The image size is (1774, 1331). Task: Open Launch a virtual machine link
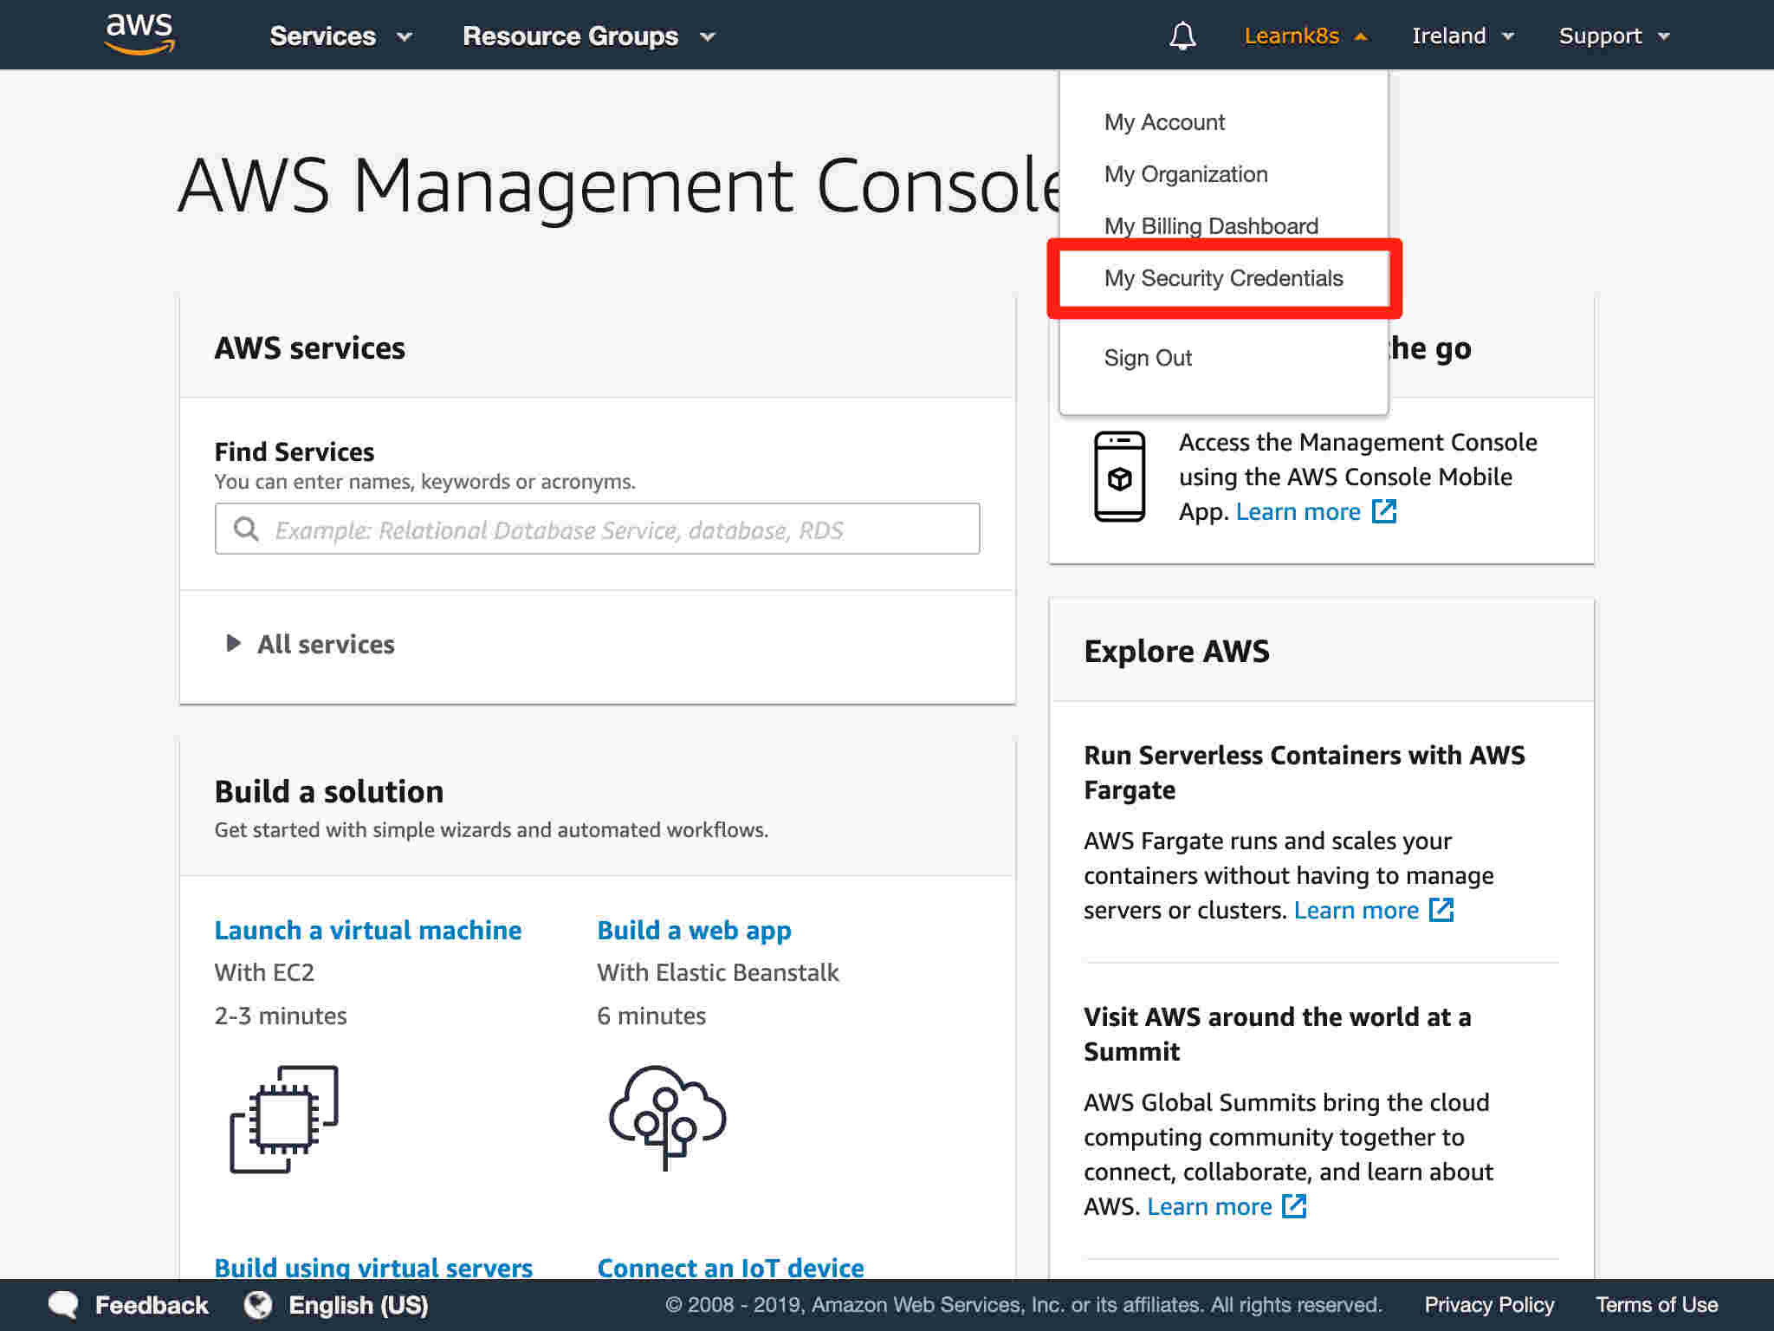pyautogui.click(x=368, y=931)
